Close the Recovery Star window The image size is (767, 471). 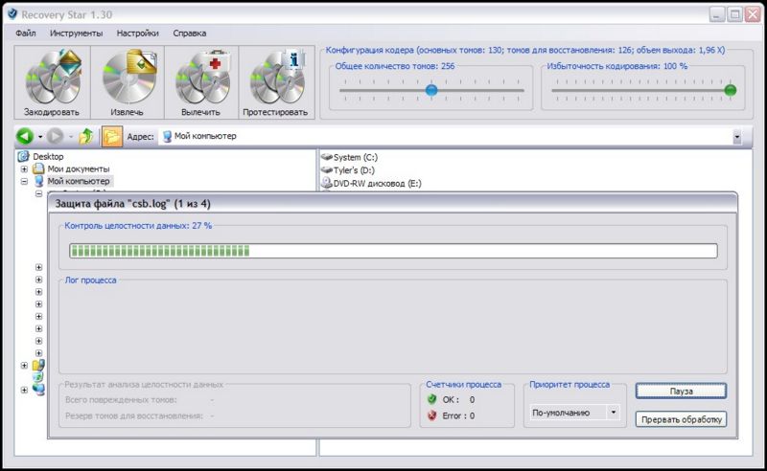pos(753,14)
